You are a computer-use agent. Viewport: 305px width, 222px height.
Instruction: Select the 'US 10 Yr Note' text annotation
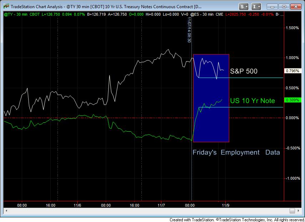point(252,101)
